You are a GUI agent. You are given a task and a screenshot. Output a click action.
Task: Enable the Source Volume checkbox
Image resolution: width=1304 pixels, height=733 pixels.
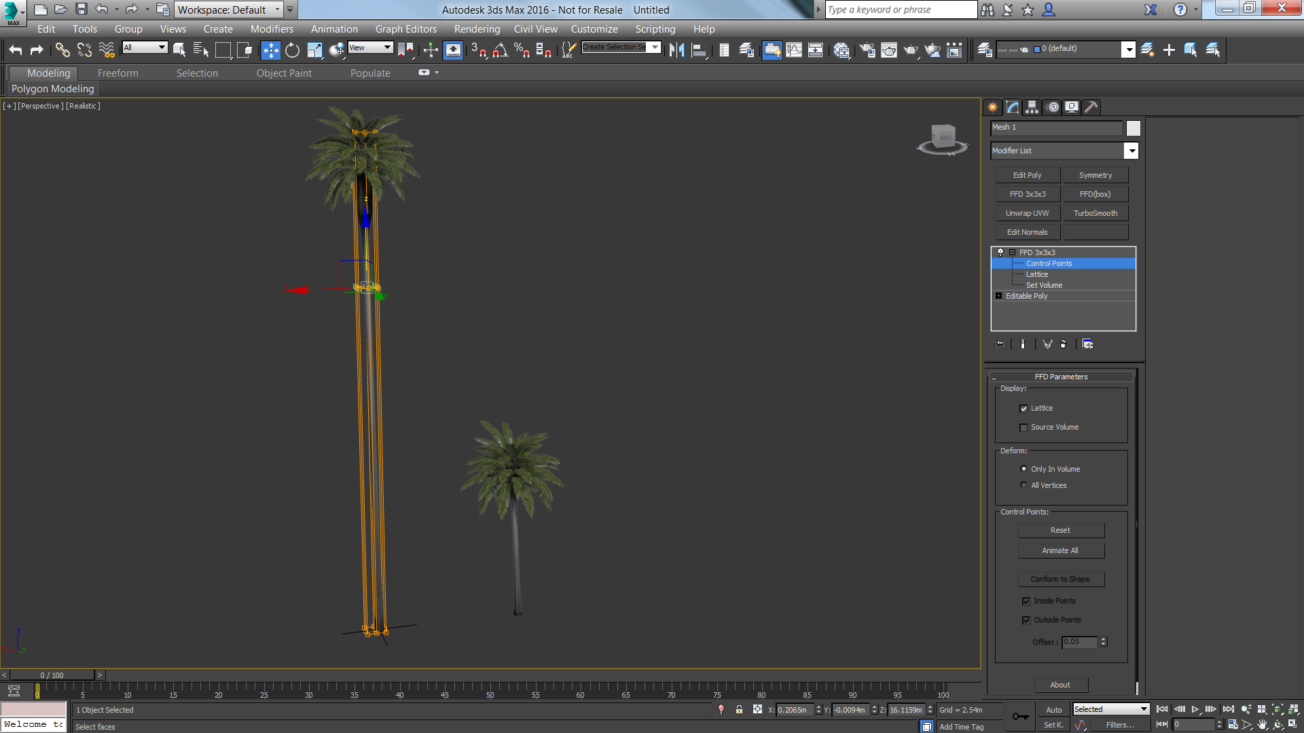point(1024,428)
